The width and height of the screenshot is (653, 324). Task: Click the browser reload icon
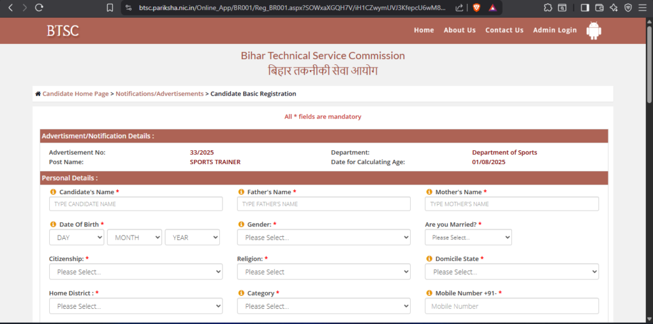coord(40,8)
